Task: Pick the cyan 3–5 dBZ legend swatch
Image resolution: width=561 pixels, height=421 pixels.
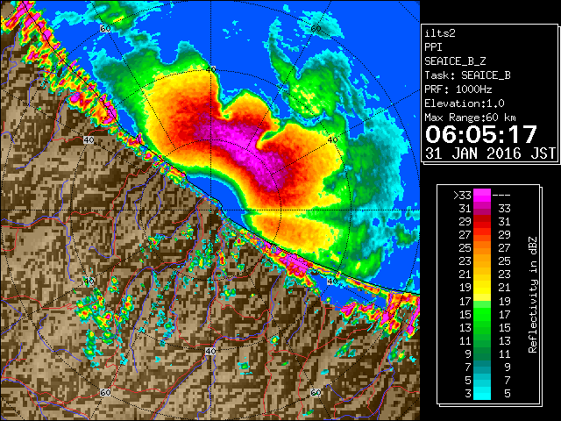Action: [x=482, y=394]
